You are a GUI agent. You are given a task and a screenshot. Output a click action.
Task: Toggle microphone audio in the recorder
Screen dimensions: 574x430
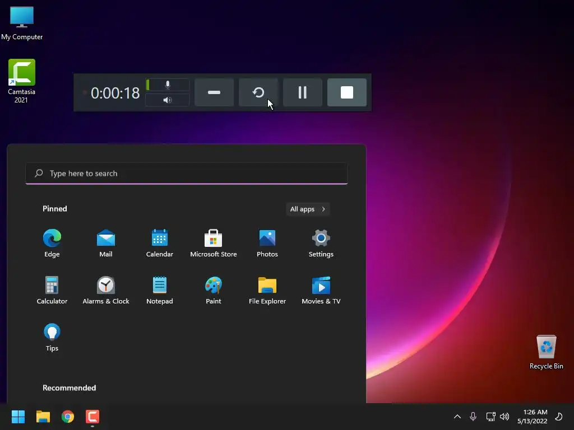(x=167, y=85)
